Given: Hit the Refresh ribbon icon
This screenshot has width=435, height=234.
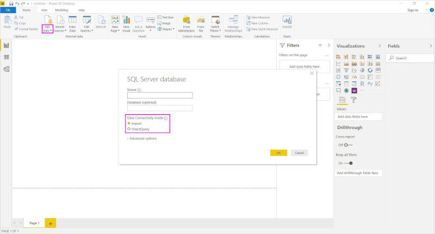Looking at the screenshot, I should (101, 22).
